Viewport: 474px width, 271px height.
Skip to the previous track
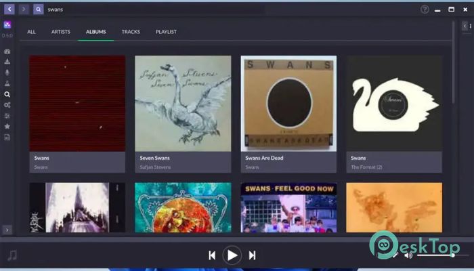(212, 255)
